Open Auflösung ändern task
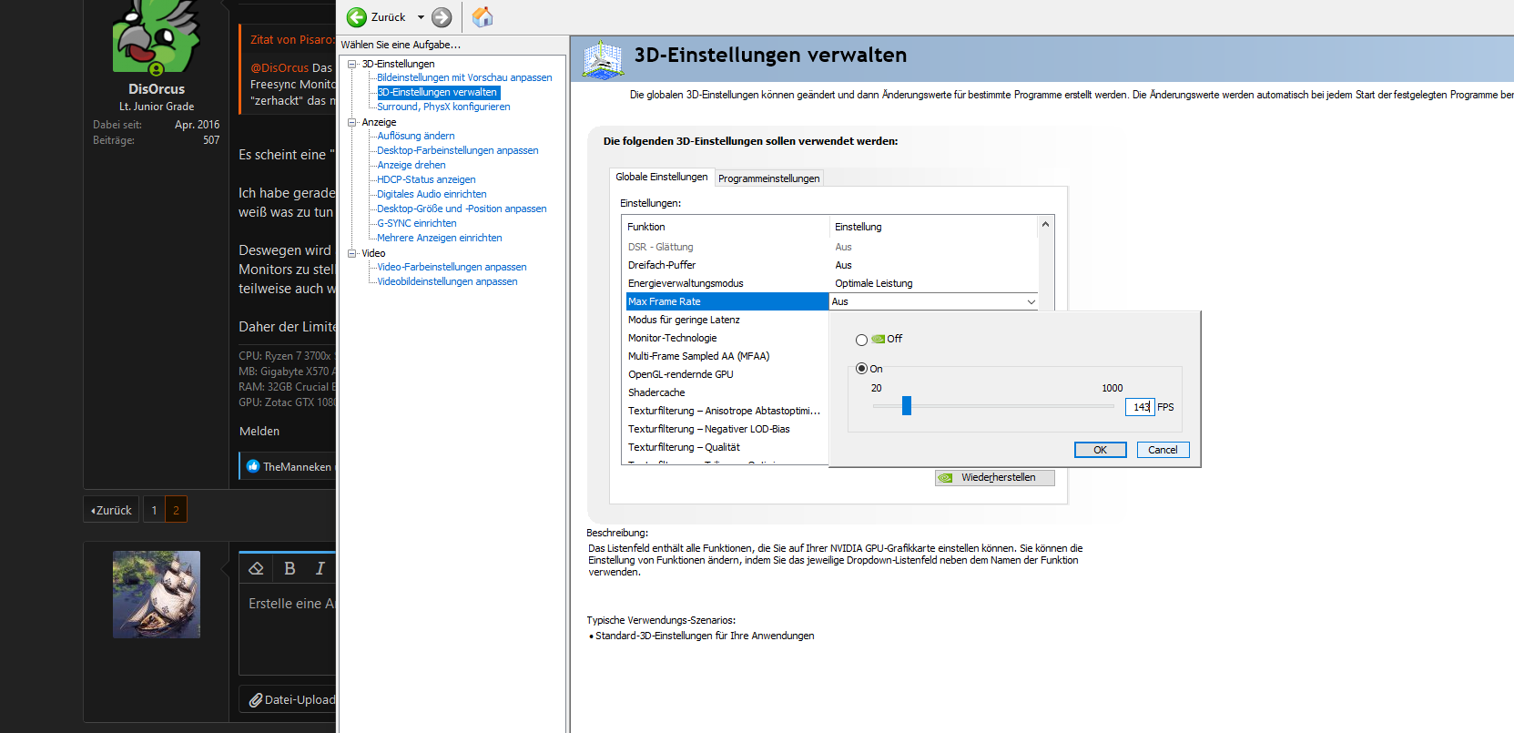 click(416, 136)
